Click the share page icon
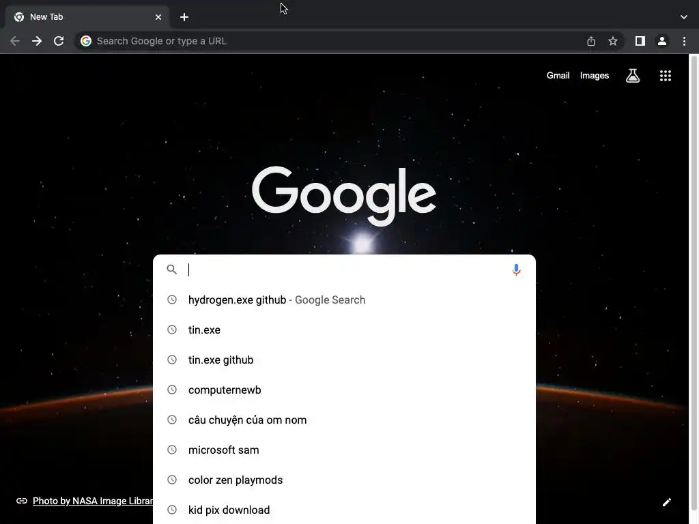Viewport: 699px width, 524px height. click(591, 41)
